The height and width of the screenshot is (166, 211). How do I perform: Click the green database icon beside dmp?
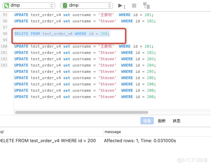65,6
